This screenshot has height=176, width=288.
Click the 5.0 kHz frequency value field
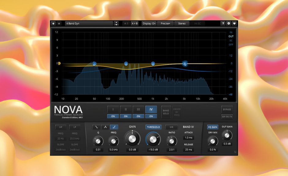tap(114, 150)
